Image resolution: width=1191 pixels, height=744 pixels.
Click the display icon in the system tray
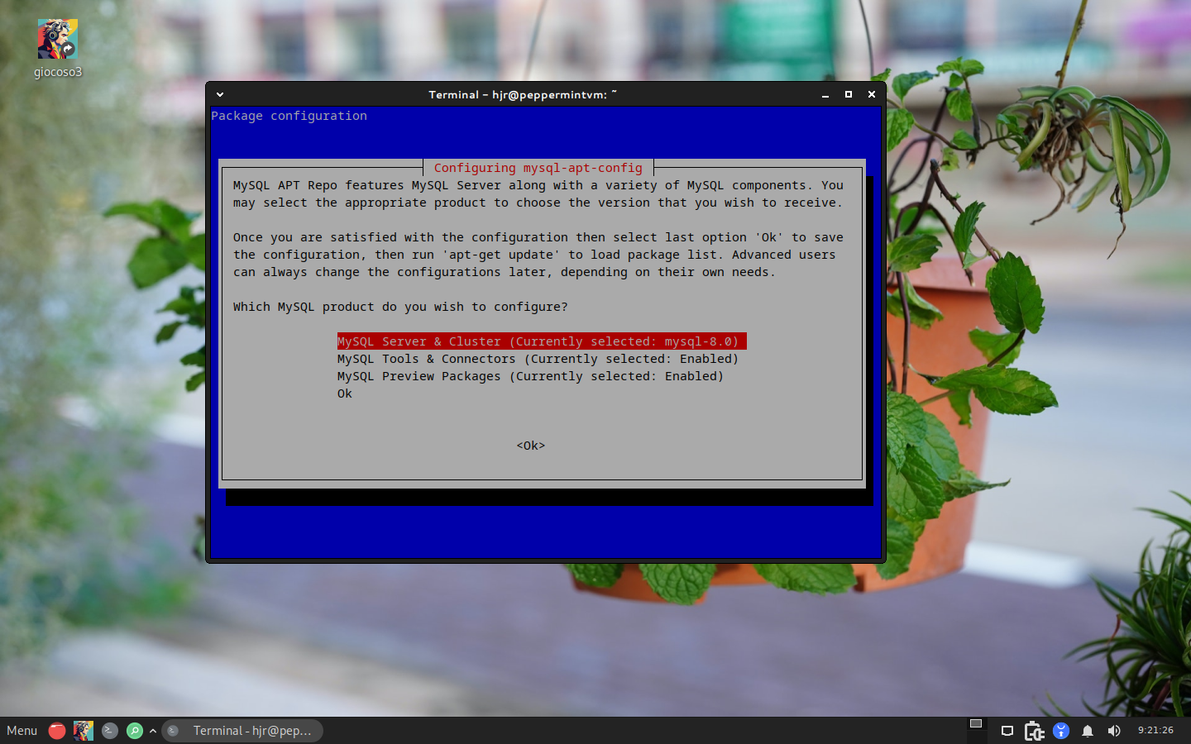click(x=1007, y=731)
